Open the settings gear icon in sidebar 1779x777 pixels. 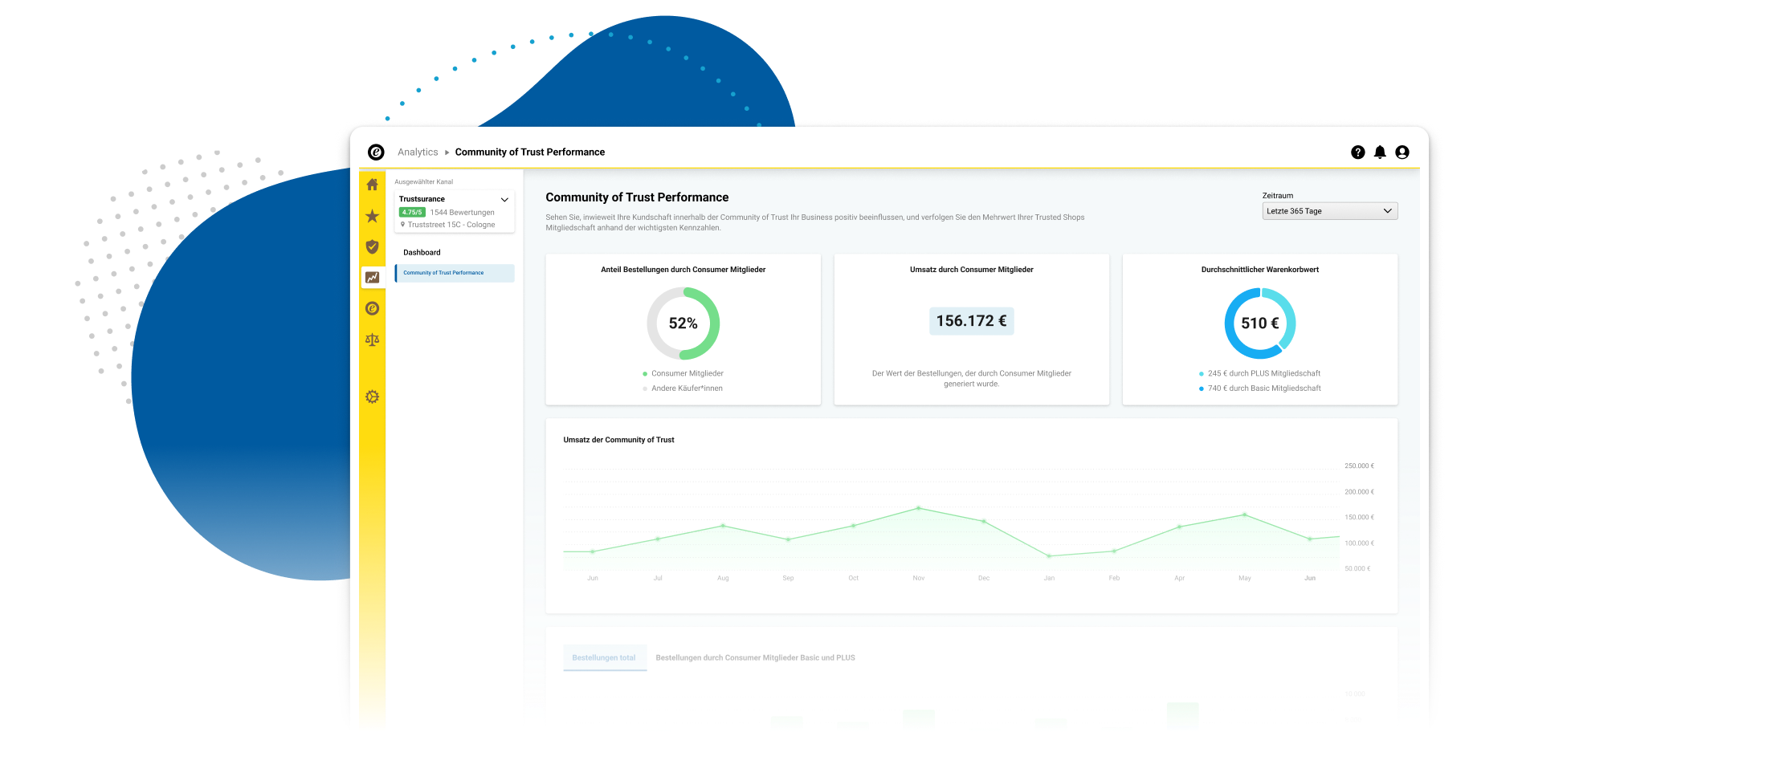coord(372,397)
